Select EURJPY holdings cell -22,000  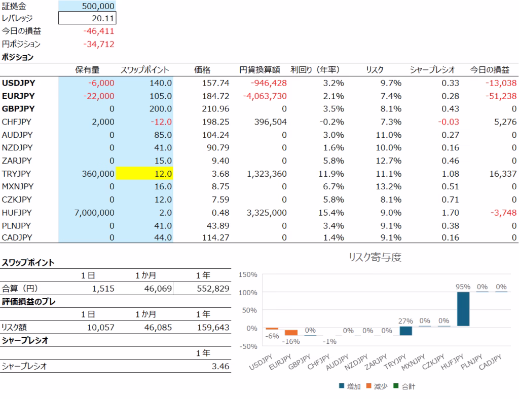tap(87, 96)
